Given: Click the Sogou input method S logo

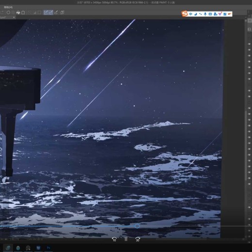Looking at the screenshot, I should click(185, 14).
